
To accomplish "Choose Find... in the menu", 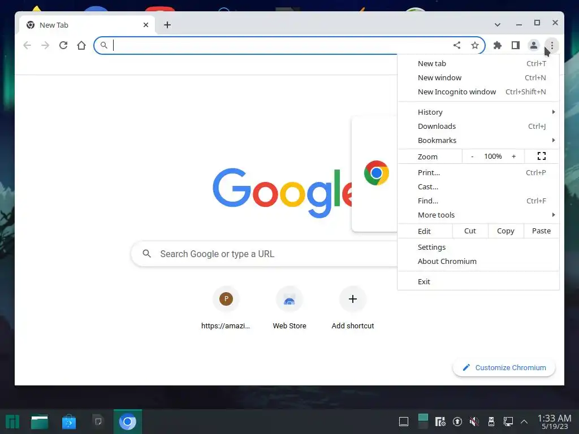I will (x=478, y=201).
